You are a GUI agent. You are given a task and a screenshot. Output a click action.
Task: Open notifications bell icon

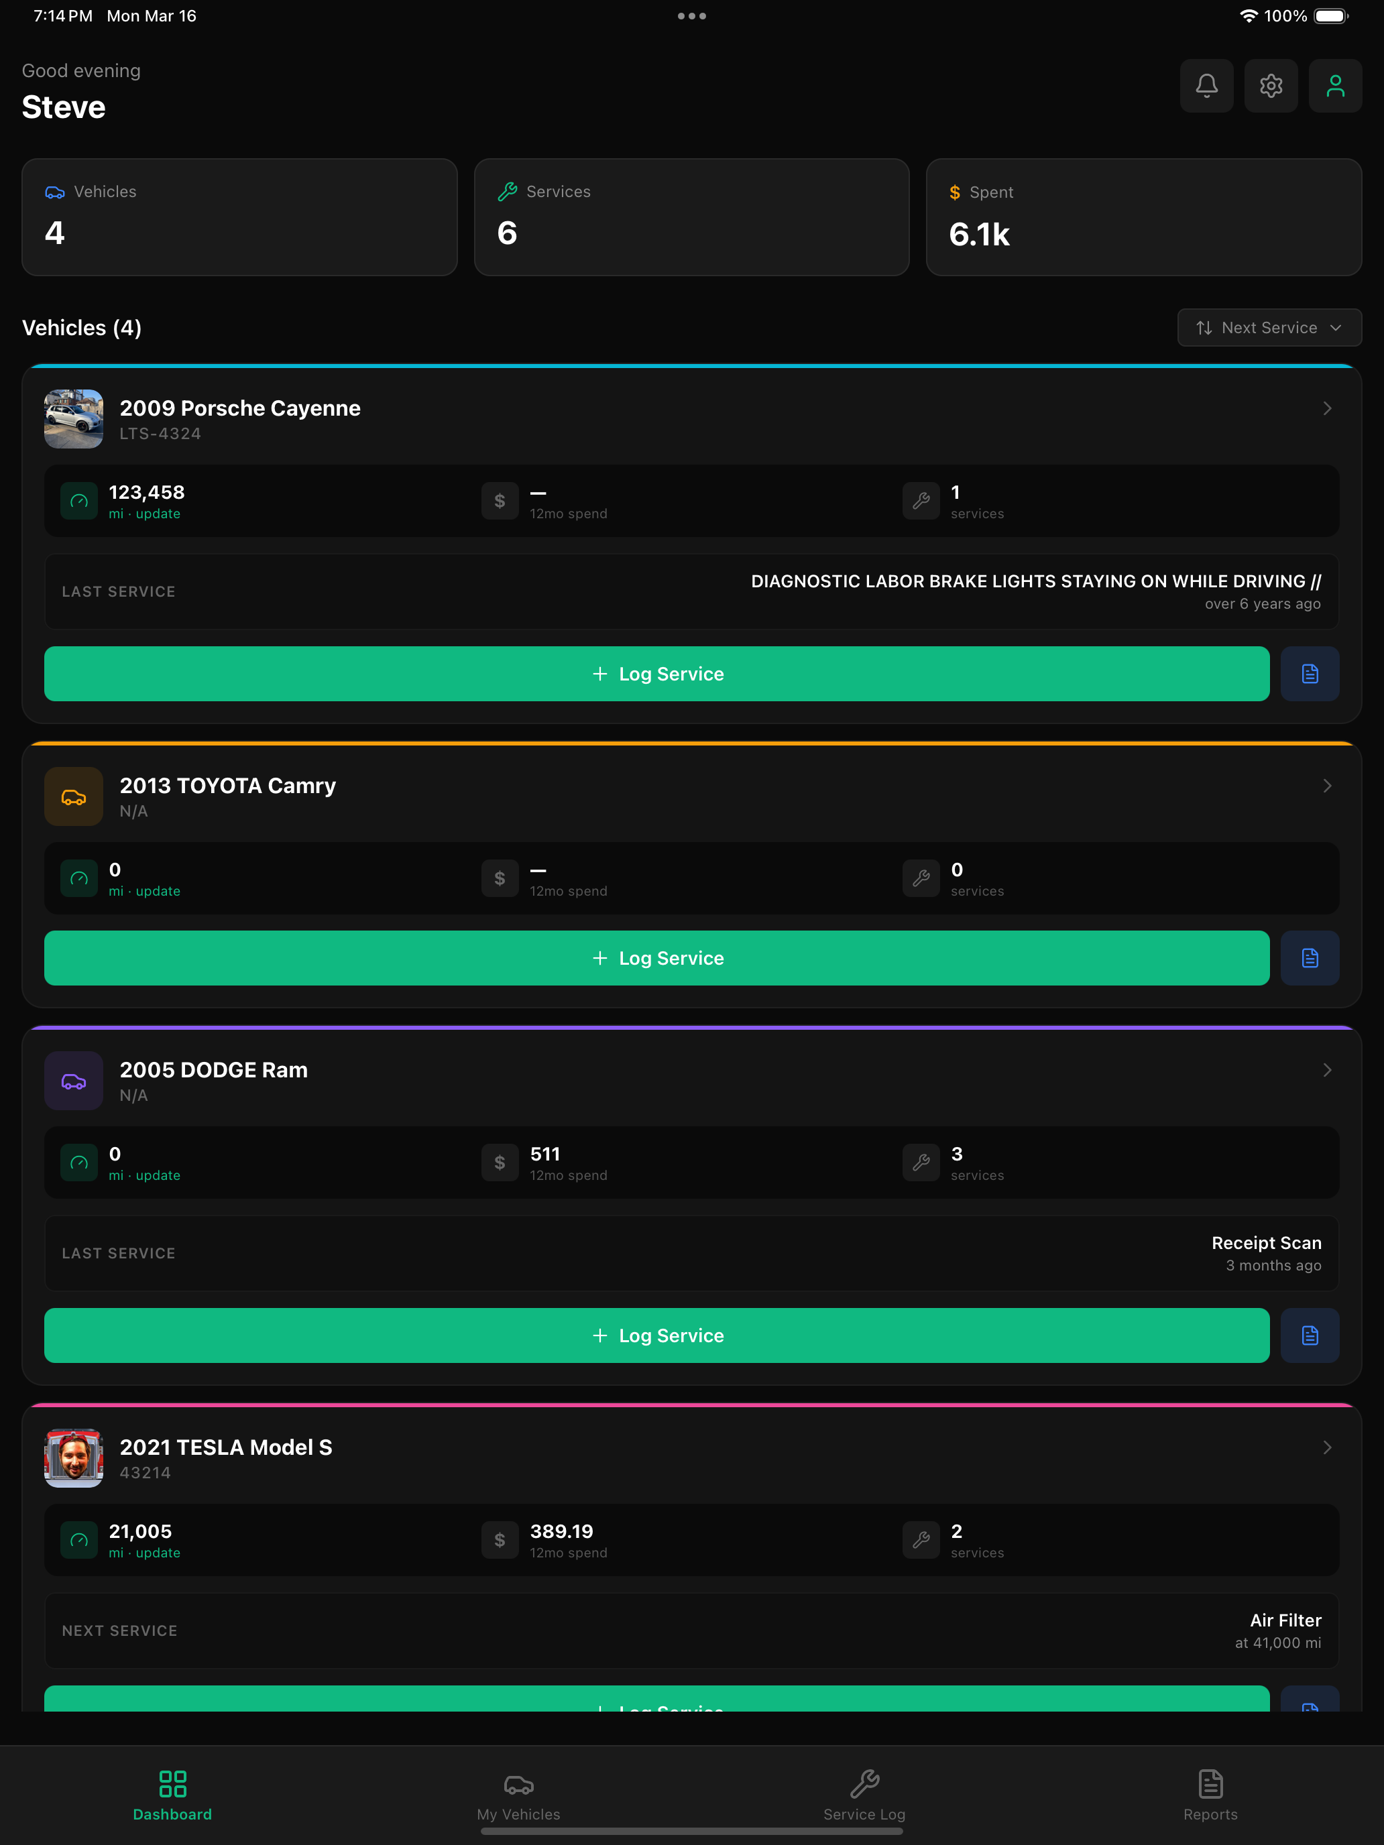1206,85
